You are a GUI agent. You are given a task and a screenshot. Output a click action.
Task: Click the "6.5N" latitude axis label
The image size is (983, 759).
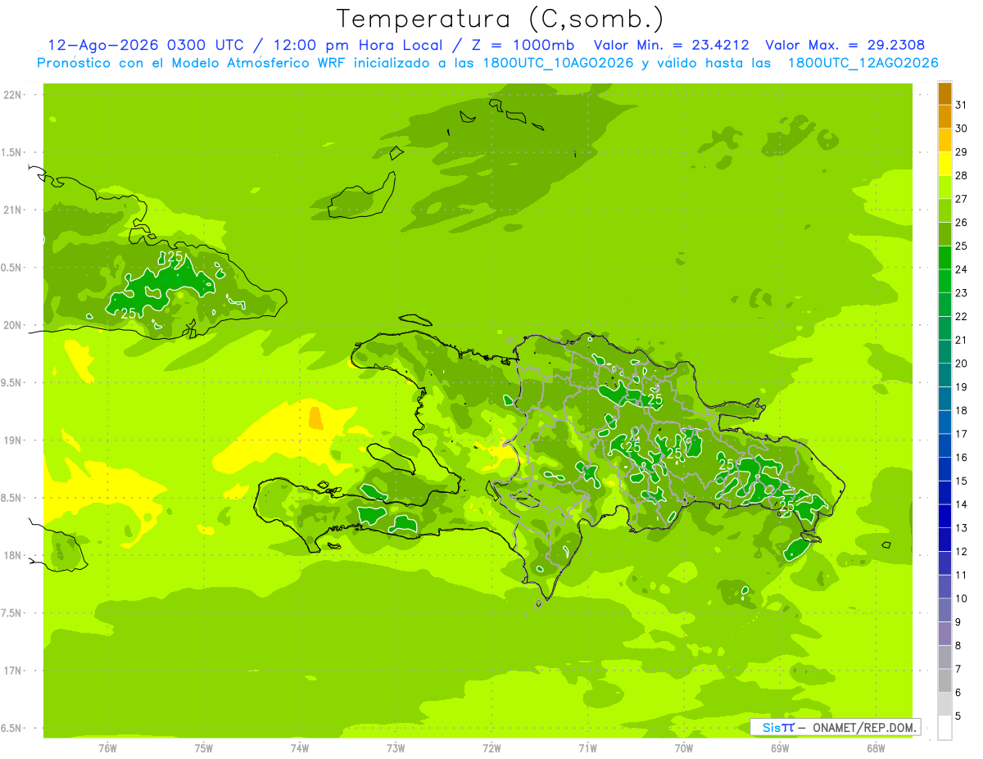click(x=12, y=728)
